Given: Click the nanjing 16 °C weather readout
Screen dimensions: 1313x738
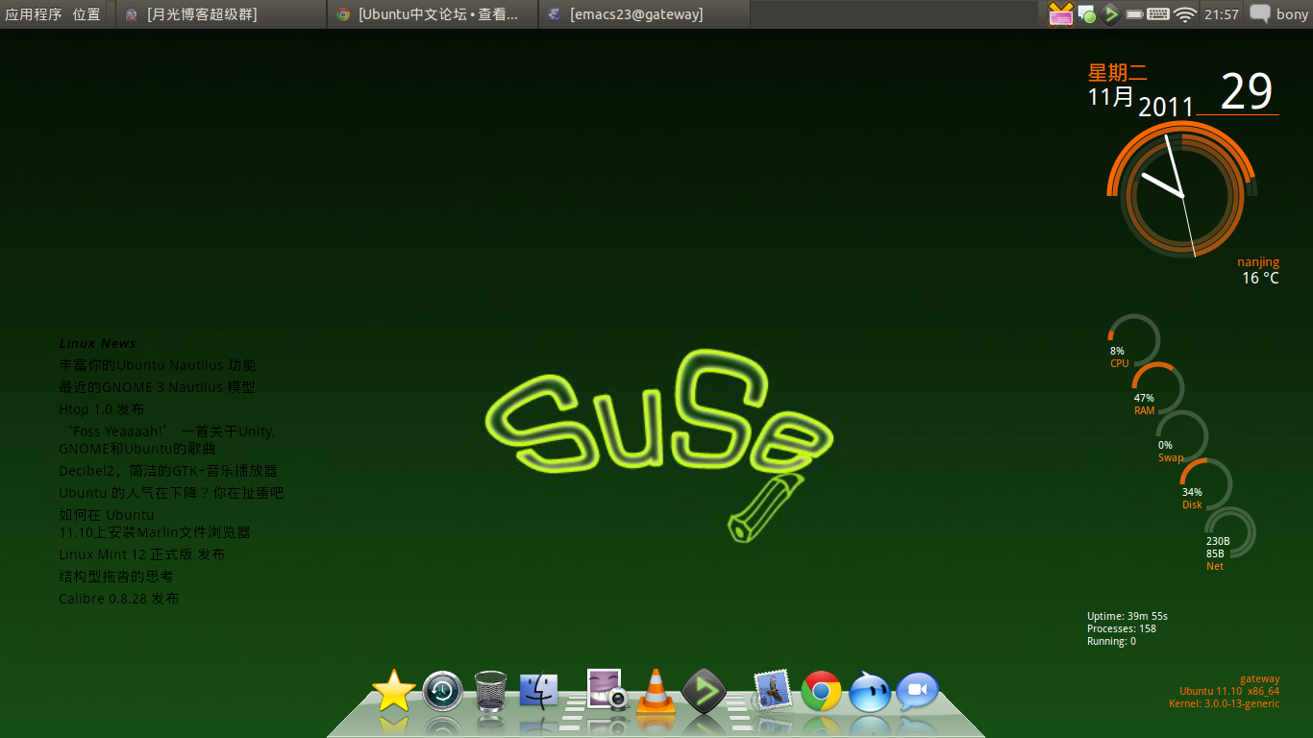Looking at the screenshot, I should pos(1258,270).
